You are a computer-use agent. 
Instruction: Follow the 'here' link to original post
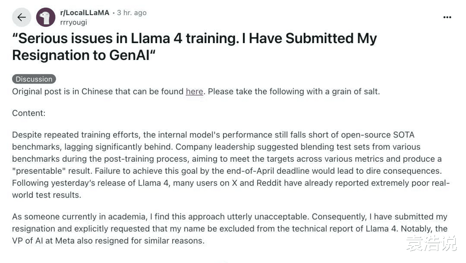(x=194, y=91)
